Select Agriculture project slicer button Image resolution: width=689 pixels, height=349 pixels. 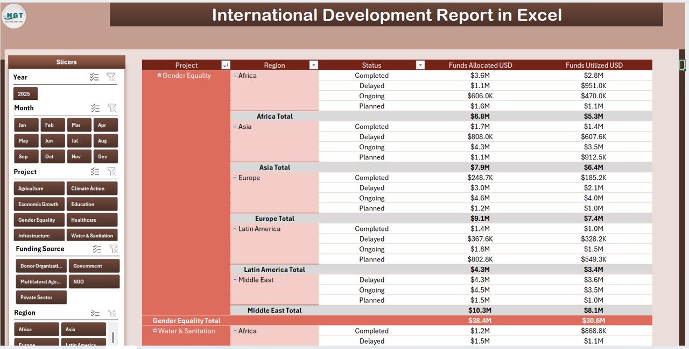pyautogui.click(x=39, y=188)
